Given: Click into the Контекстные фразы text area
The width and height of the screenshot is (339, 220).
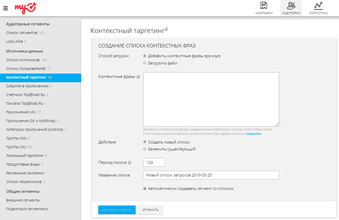Looking at the screenshot, I should tap(211, 99).
